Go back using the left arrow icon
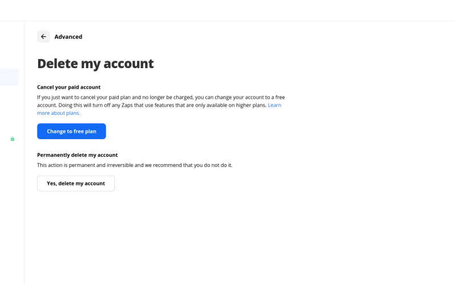Viewport: 455px width, 284px height. tap(43, 36)
